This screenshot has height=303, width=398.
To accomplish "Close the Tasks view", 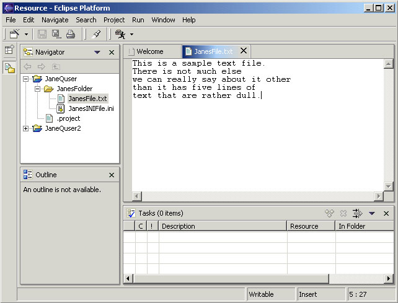I will coord(386,213).
